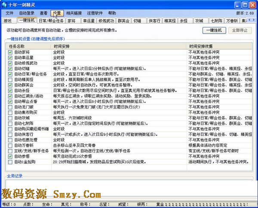Screen dimensions: 258x208
Task: Open the 设置 menu
Action: pyautogui.click(x=57, y=13)
